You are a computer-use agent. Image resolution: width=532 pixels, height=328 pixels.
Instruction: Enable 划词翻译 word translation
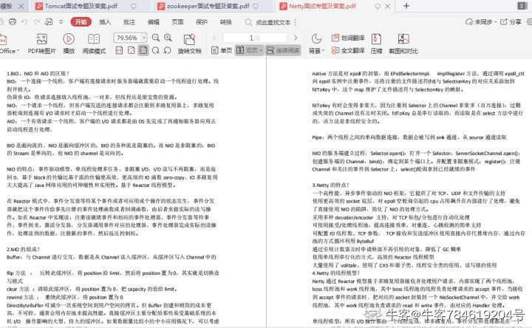coord(348,38)
